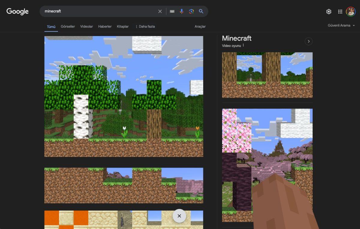
Task: Open Google Lens image search
Action: coord(191,11)
